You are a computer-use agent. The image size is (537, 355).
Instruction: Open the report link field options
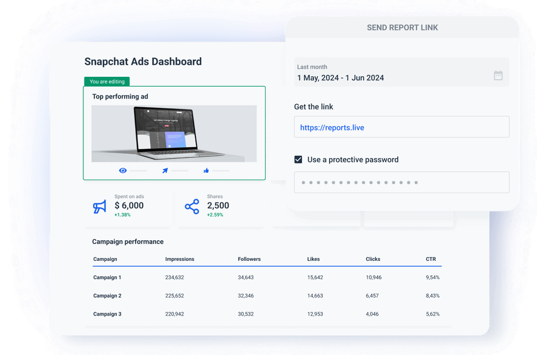pyautogui.click(x=401, y=127)
